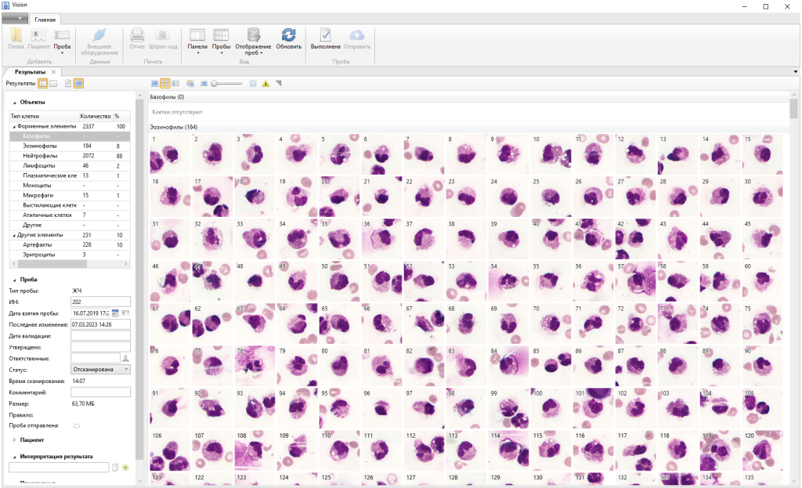Image resolution: width=802 pixels, height=488 pixels.
Task: Toggle the grid gallery view mode button
Action: click(165, 83)
